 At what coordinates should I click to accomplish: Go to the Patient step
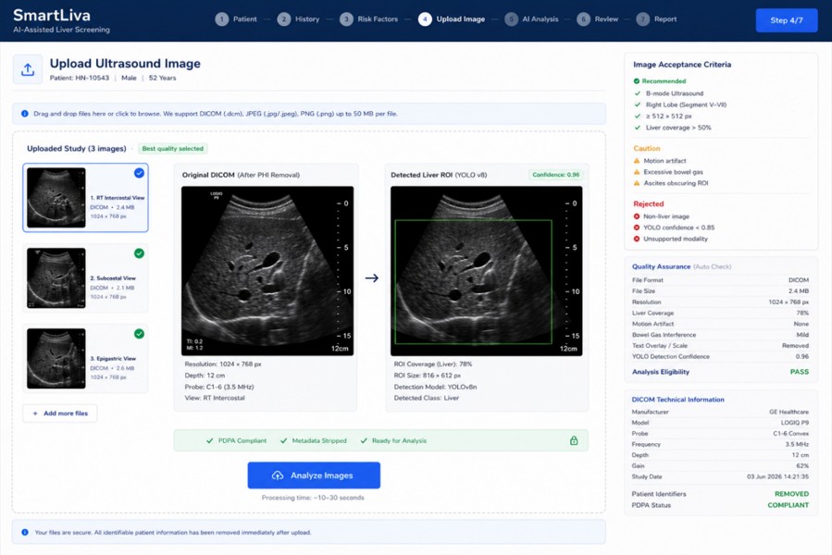[x=236, y=19]
